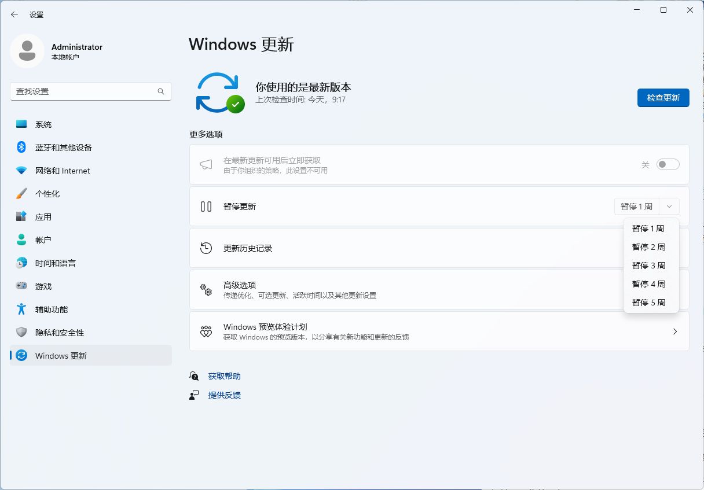Viewport: 704px width, 490px height.
Task: Click the 辅助功能 accessibility icon
Action: tap(21, 310)
